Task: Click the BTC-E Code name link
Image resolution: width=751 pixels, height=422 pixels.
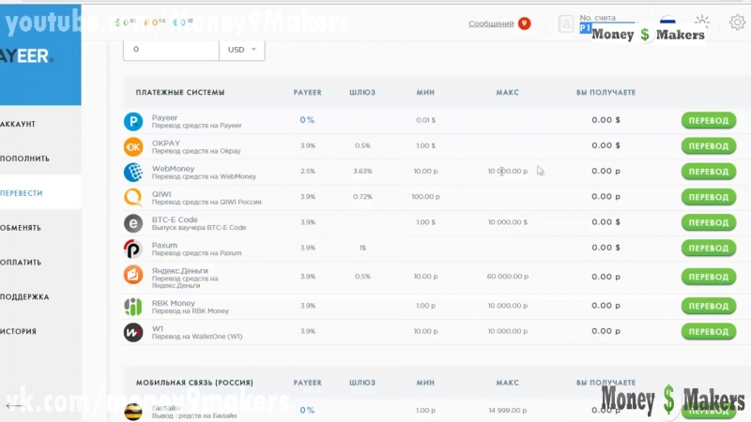Action: 175,219
